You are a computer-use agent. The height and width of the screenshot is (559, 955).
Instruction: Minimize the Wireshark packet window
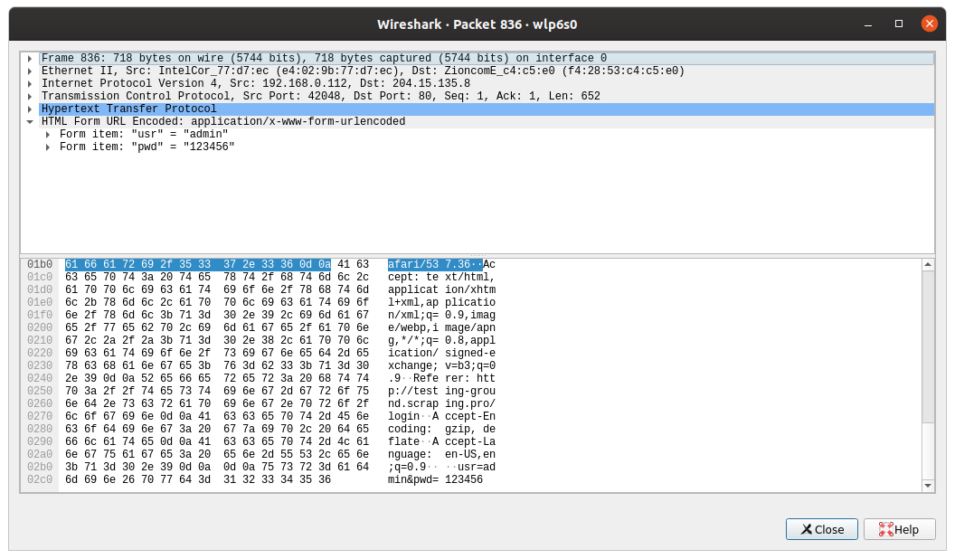(868, 24)
